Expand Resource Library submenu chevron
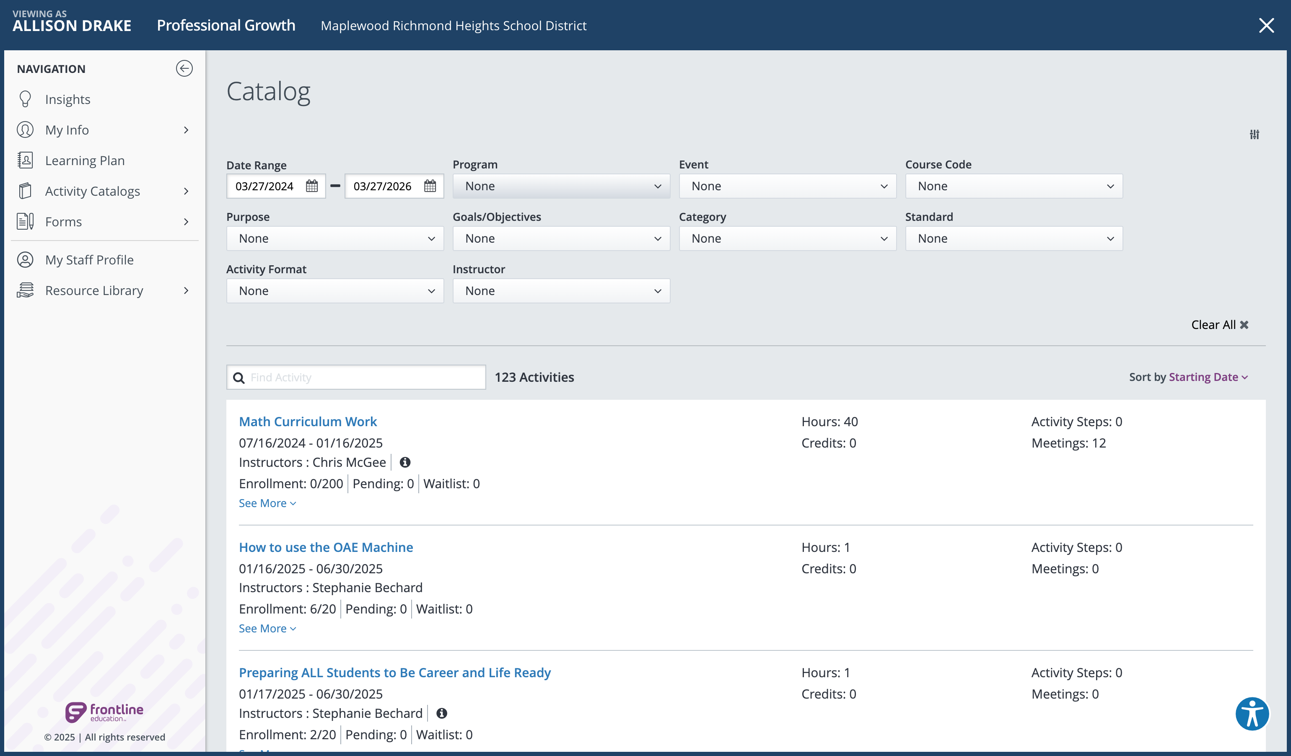This screenshot has width=1291, height=756. pyautogui.click(x=186, y=290)
